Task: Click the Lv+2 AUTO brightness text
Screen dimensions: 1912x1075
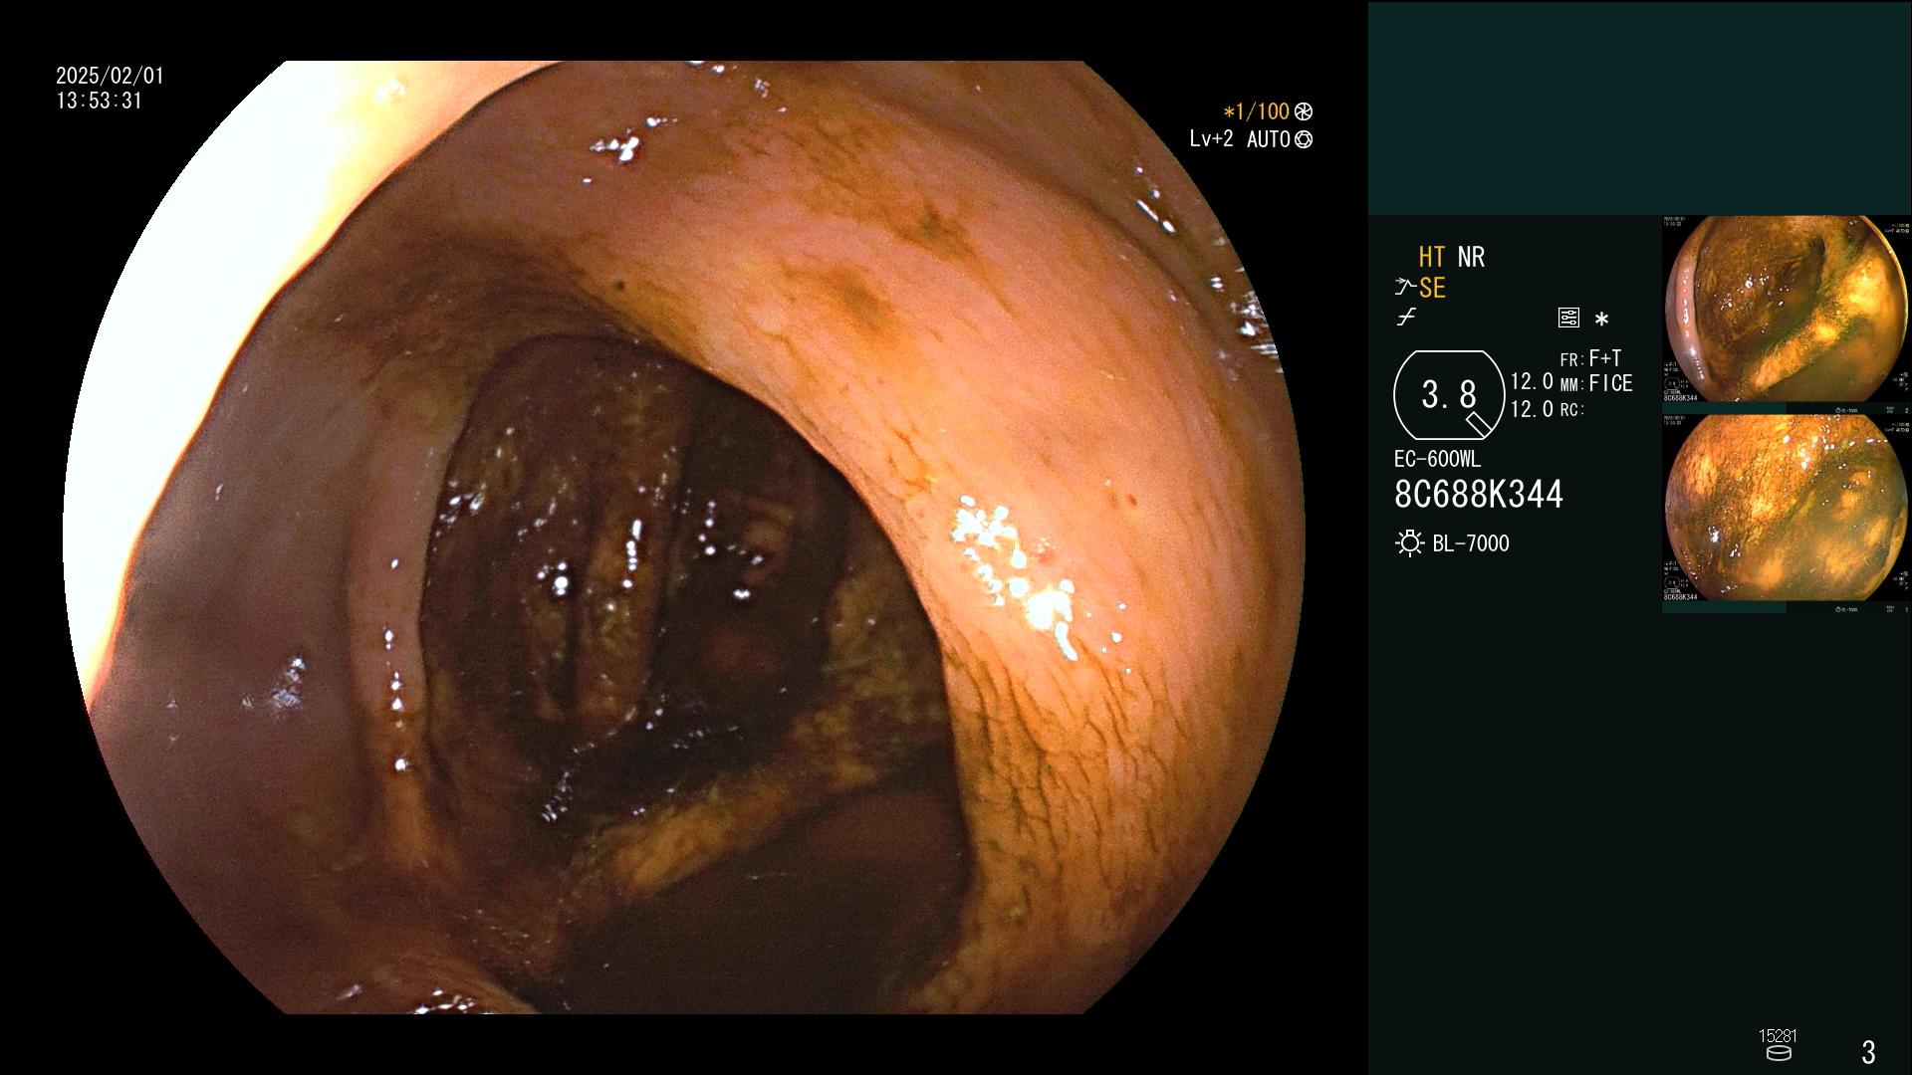Action: click(x=1240, y=139)
